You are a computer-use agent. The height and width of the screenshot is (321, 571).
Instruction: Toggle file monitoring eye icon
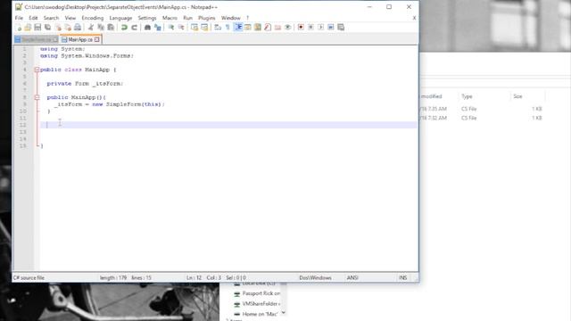(287, 28)
